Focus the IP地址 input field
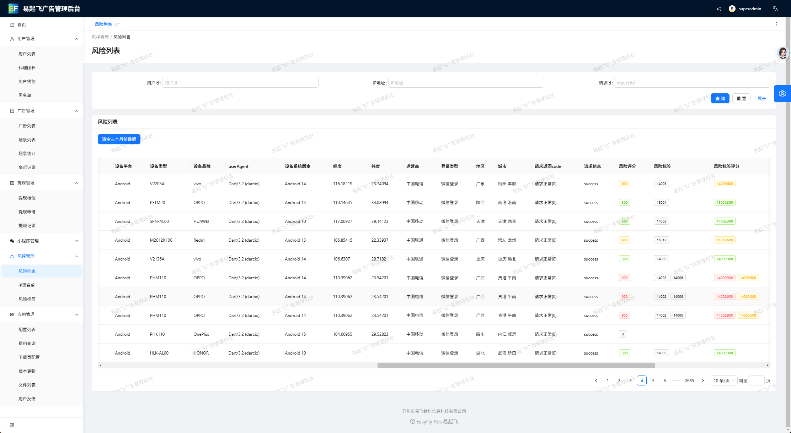 (466, 83)
